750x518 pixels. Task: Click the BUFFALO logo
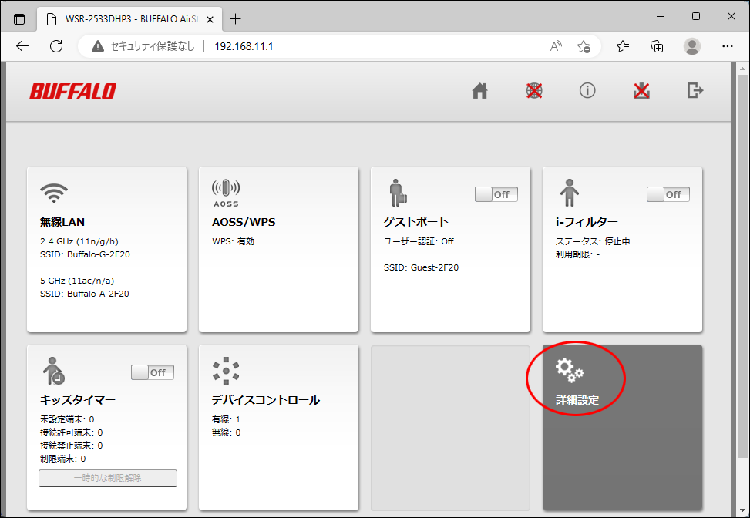72,92
